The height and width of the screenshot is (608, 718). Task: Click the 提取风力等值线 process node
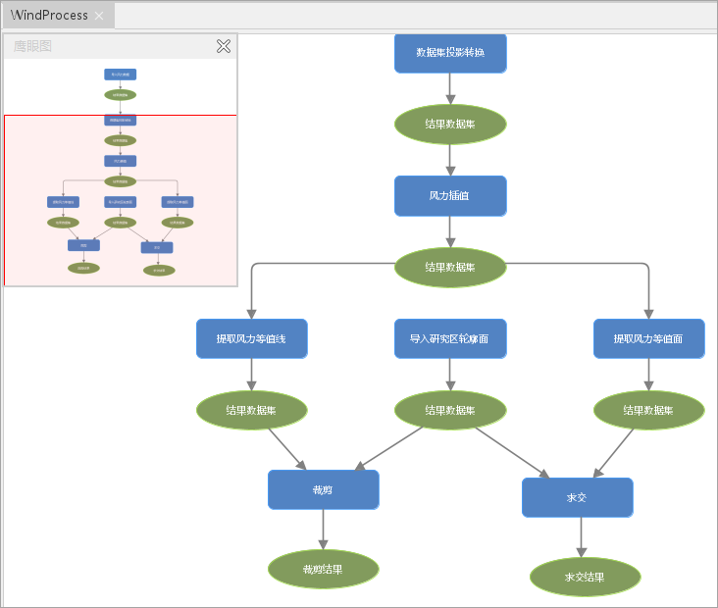point(252,338)
